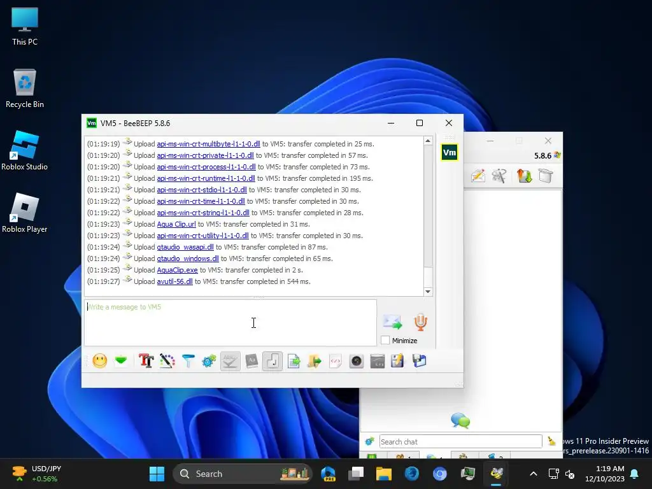Image resolution: width=652 pixels, height=489 pixels.
Task: Click the blue funnel filter messages icon
Action: point(188,361)
